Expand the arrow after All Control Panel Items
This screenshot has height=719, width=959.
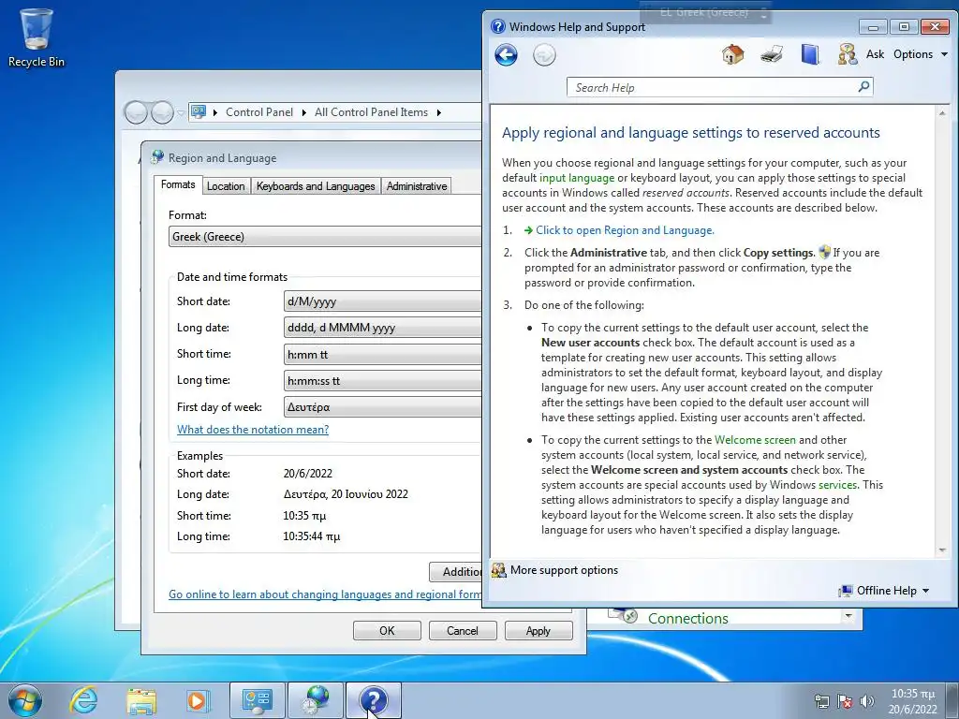[438, 112]
